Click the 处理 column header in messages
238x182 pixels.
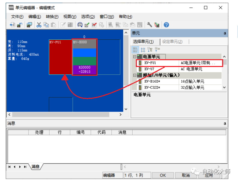pos(39,132)
